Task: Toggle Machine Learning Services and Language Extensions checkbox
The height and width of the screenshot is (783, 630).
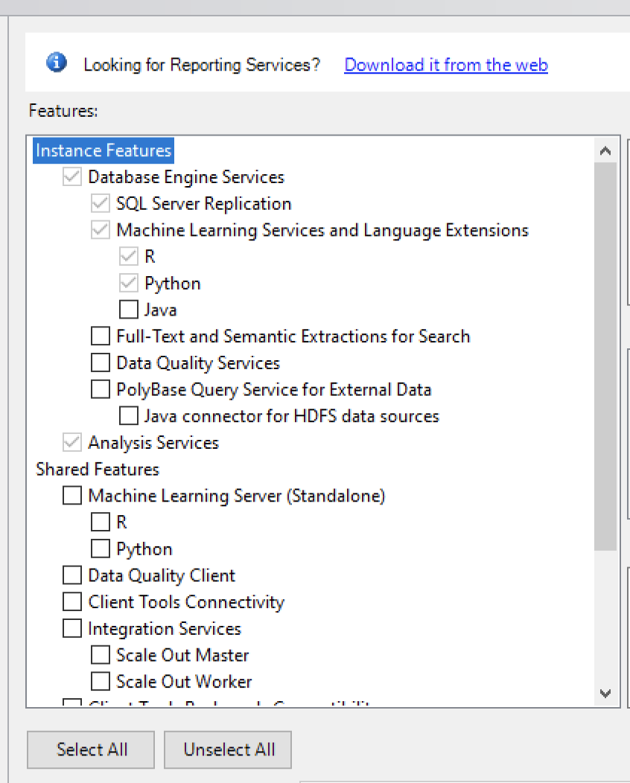Action: [101, 230]
